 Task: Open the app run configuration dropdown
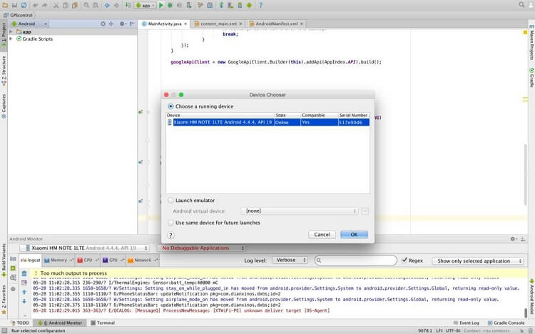146,6
